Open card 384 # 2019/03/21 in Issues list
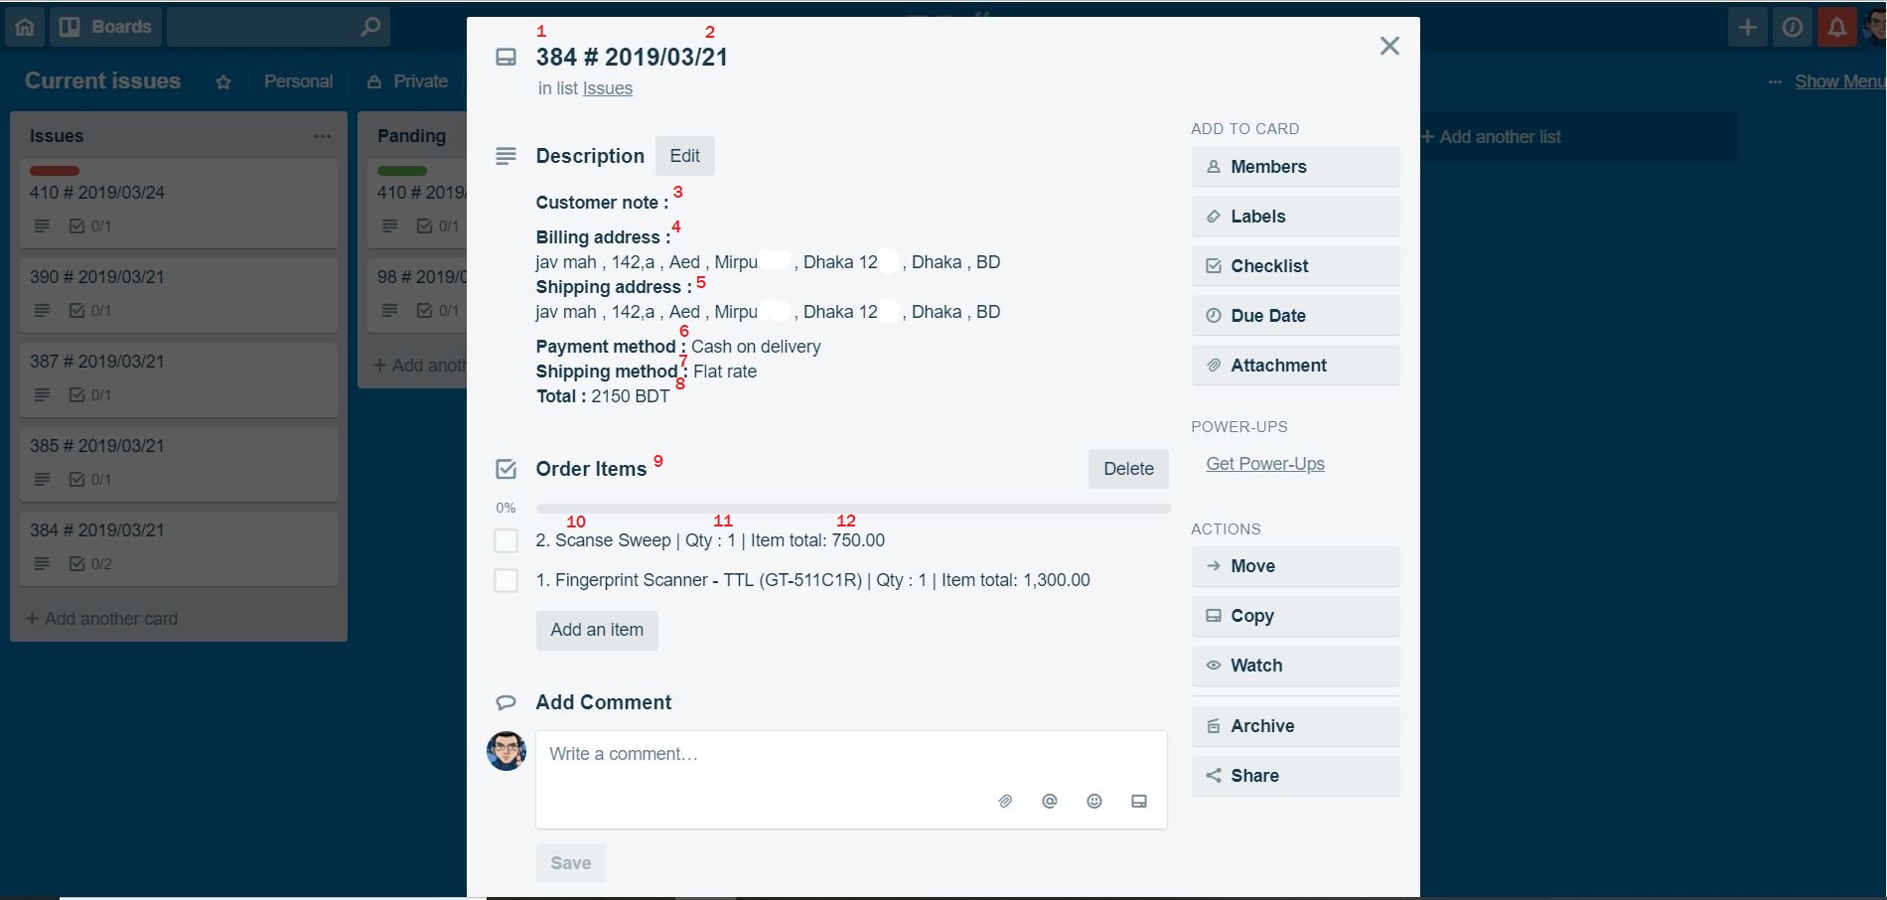The image size is (1887, 900). click(179, 548)
